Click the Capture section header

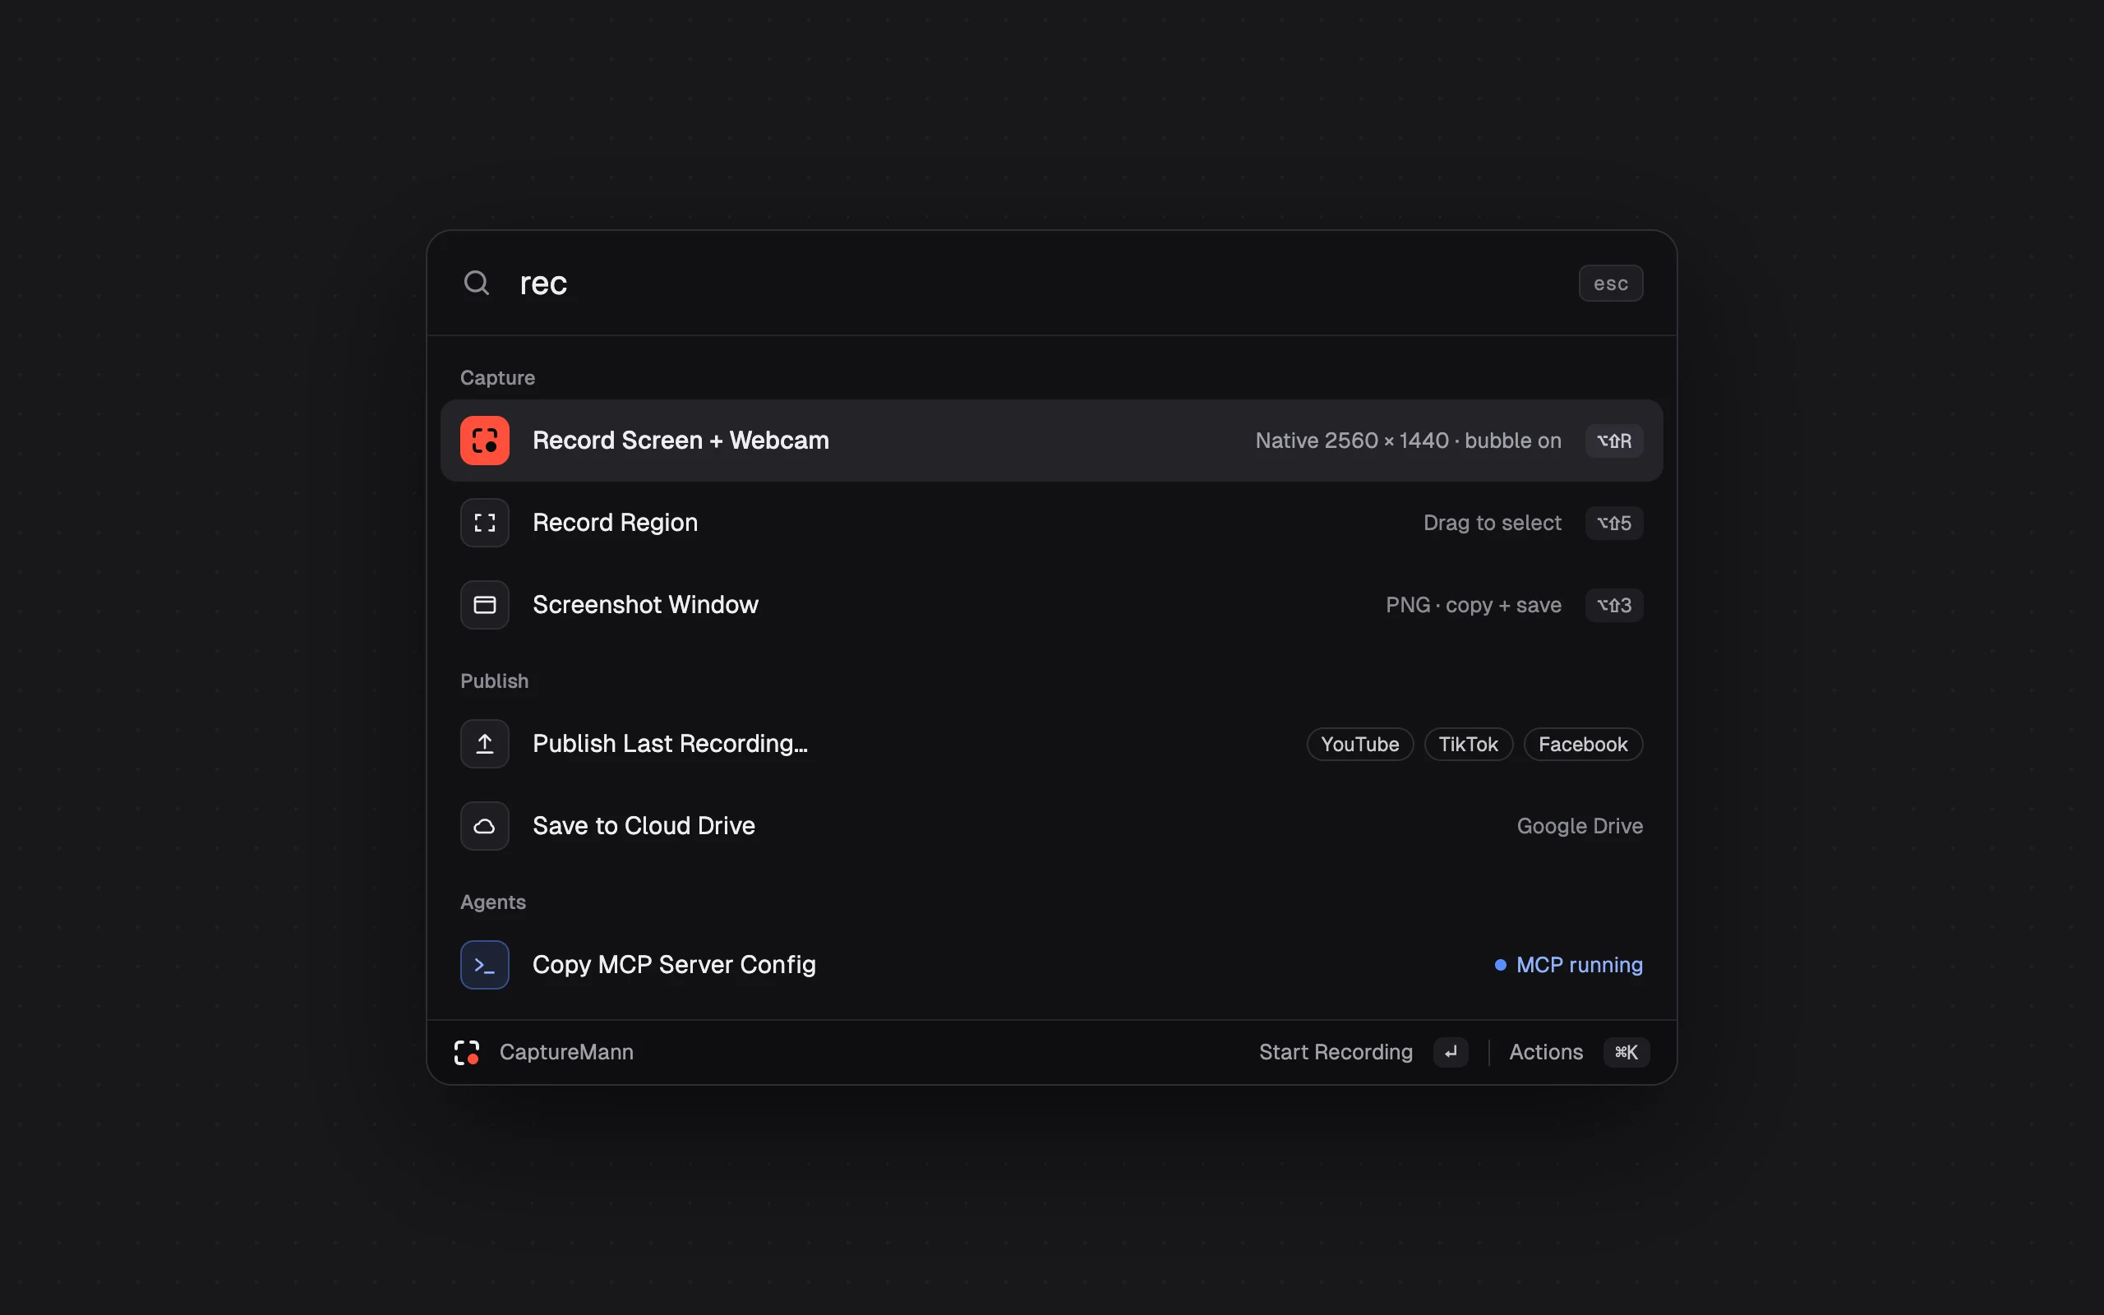pos(497,377)
